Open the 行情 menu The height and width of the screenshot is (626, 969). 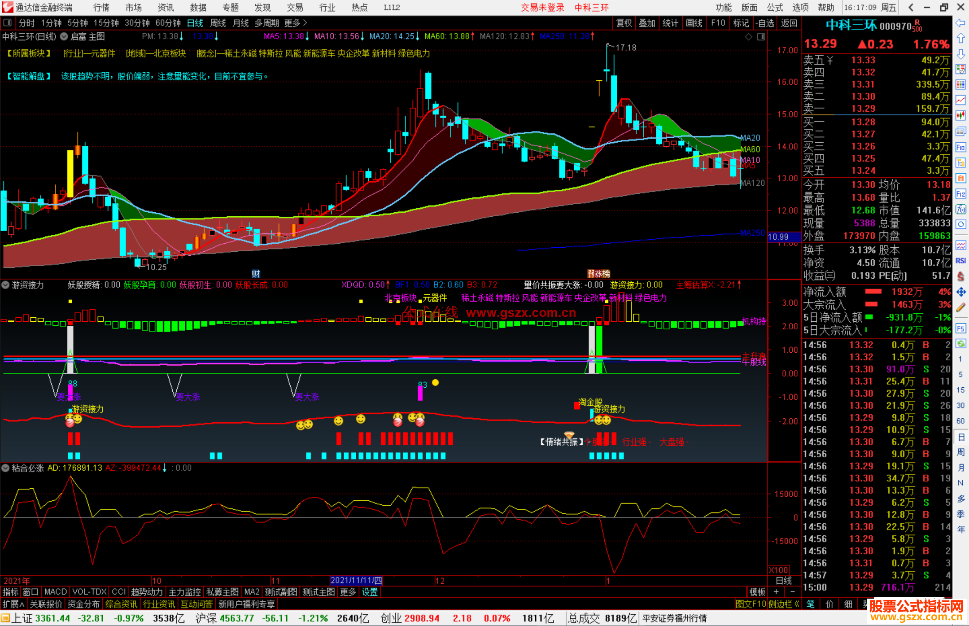coord(101,8)
